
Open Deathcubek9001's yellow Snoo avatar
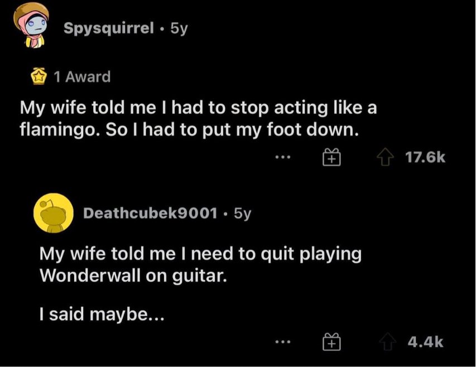coord(54,213)
